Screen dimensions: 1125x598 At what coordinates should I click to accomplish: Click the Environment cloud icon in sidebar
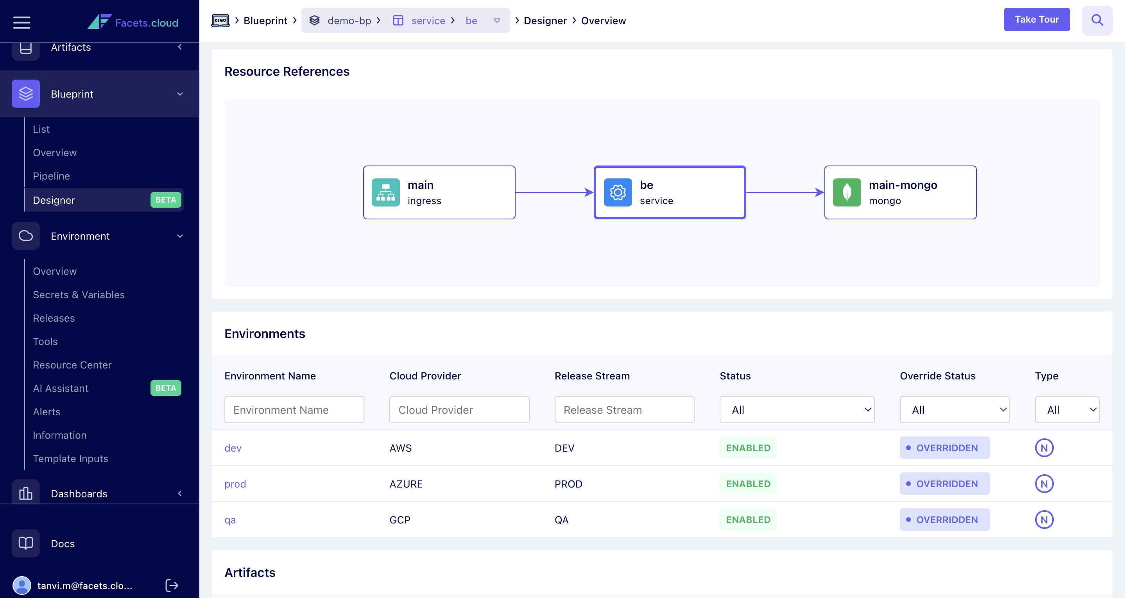click(x=26, y=235)
